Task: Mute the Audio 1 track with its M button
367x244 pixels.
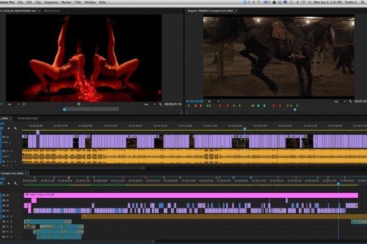Action: pos(7,151)
